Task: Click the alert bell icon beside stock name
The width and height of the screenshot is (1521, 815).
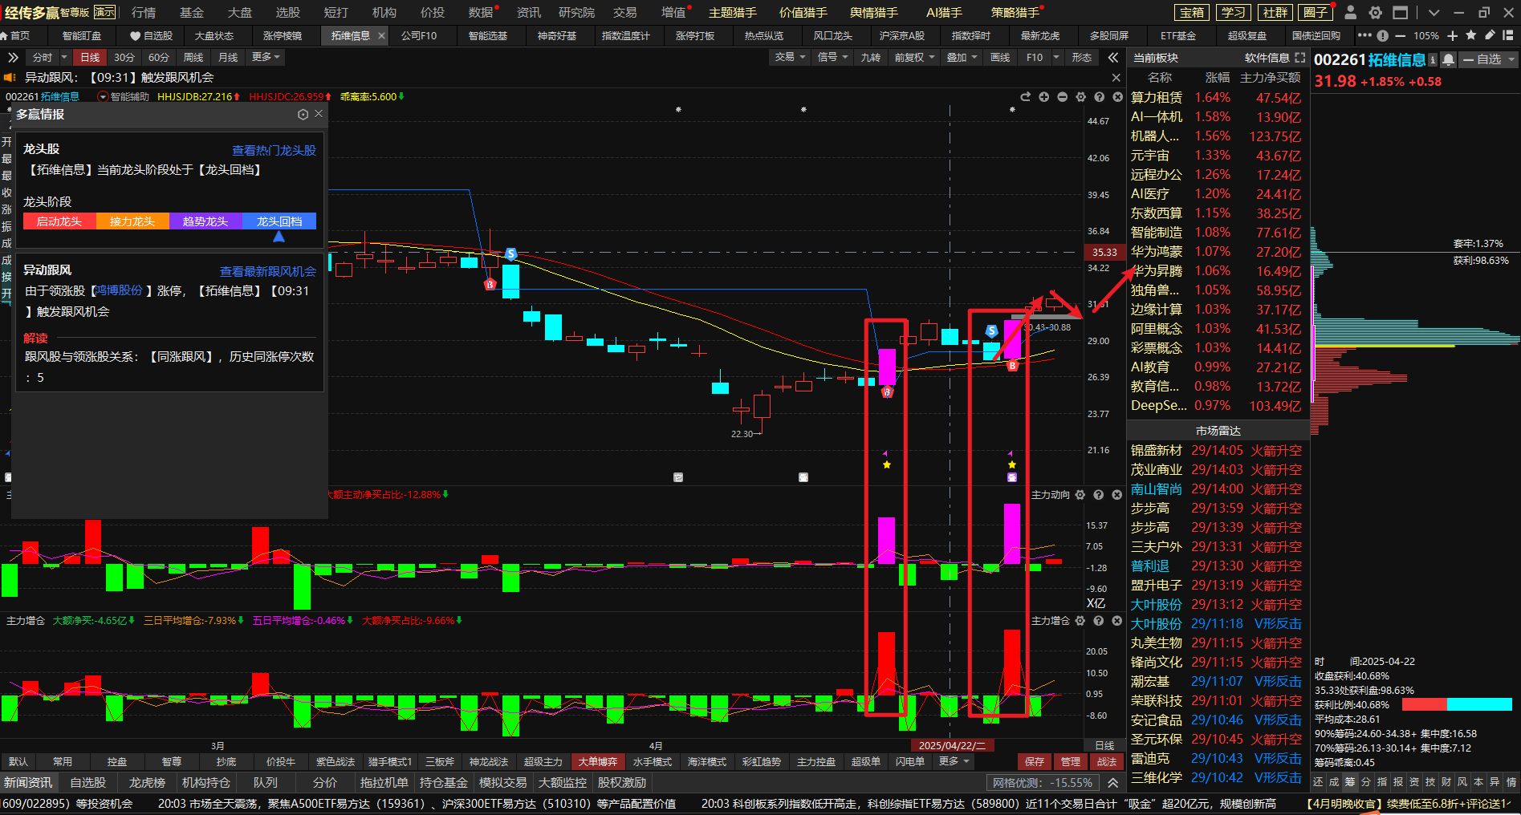Action: pyautogui.click(x=1448, y=60)
